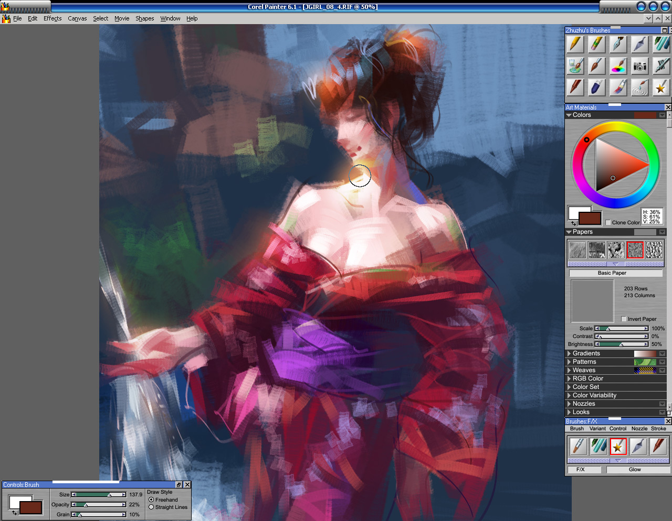The image size is (672, 521).
Task: Pick the palette knife in Brushes:F/X panel
Action: pos(638,447)
